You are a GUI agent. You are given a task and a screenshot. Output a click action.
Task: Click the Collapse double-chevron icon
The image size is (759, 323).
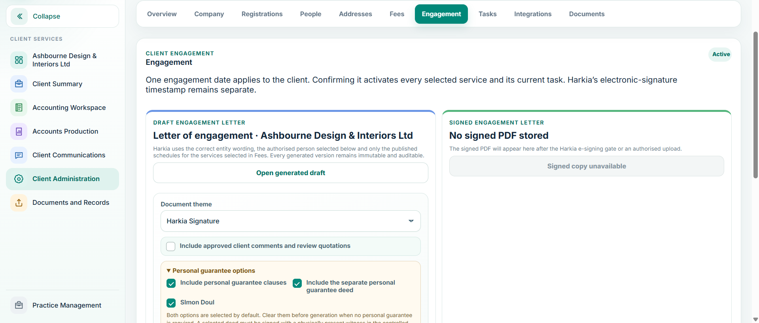click(19, 16)
